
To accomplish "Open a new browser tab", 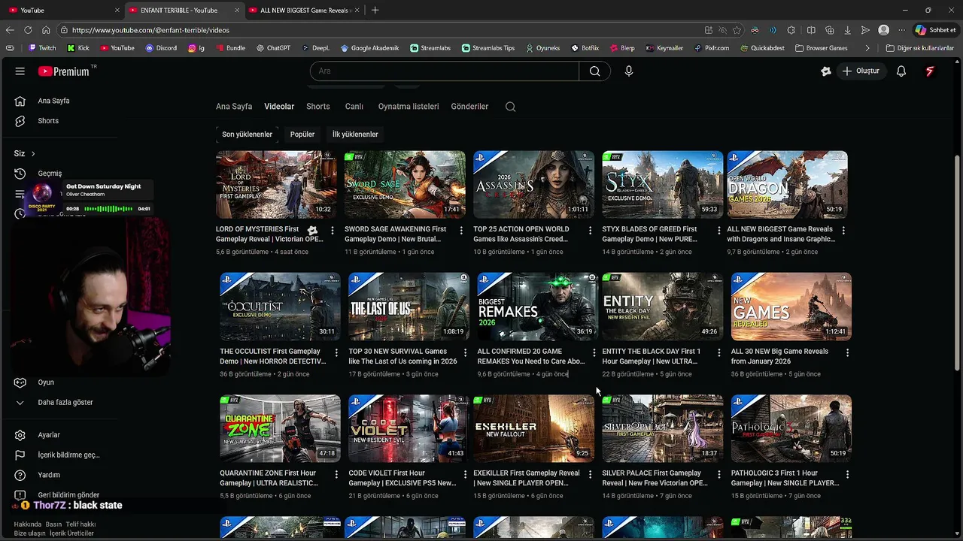I will pyautogui.click(x=375, y=10).
